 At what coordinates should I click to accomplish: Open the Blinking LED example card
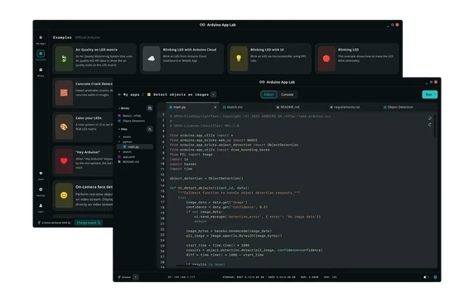[356, 58]
